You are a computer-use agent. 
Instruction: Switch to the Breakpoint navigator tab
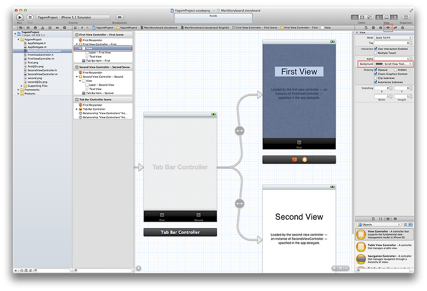pos(57,27)
